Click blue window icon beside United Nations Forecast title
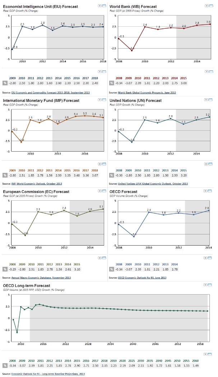Image resolution: width=218 pixels, height=377 pixels. (x=211, y=100)
